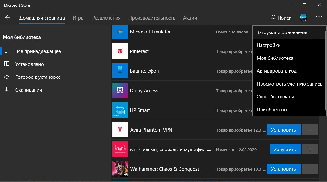
Task: Click the dropdown menu scrollbar
Action: click(325, 71)
